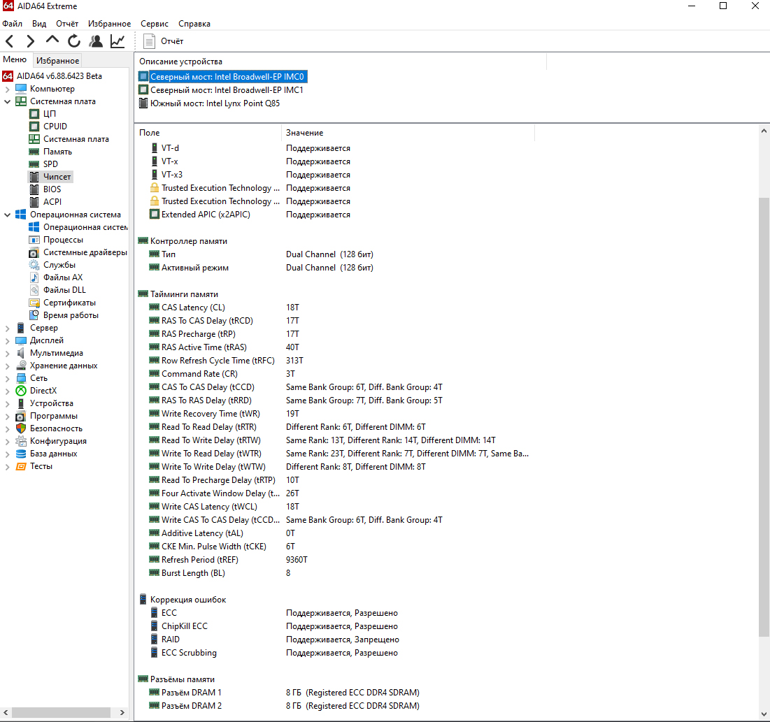Open Процессы under operating system
Viewport: 770px width, 722px height.
click(64, 240)
